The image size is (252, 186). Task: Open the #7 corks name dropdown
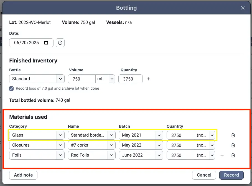tap(91, 145)
